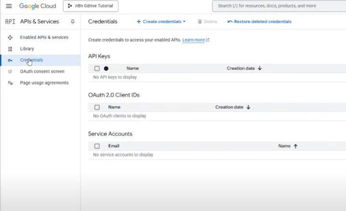
Task: Sort API Keys by Creation date arrow
Action: pyautogui.click(x=259, y=68)
